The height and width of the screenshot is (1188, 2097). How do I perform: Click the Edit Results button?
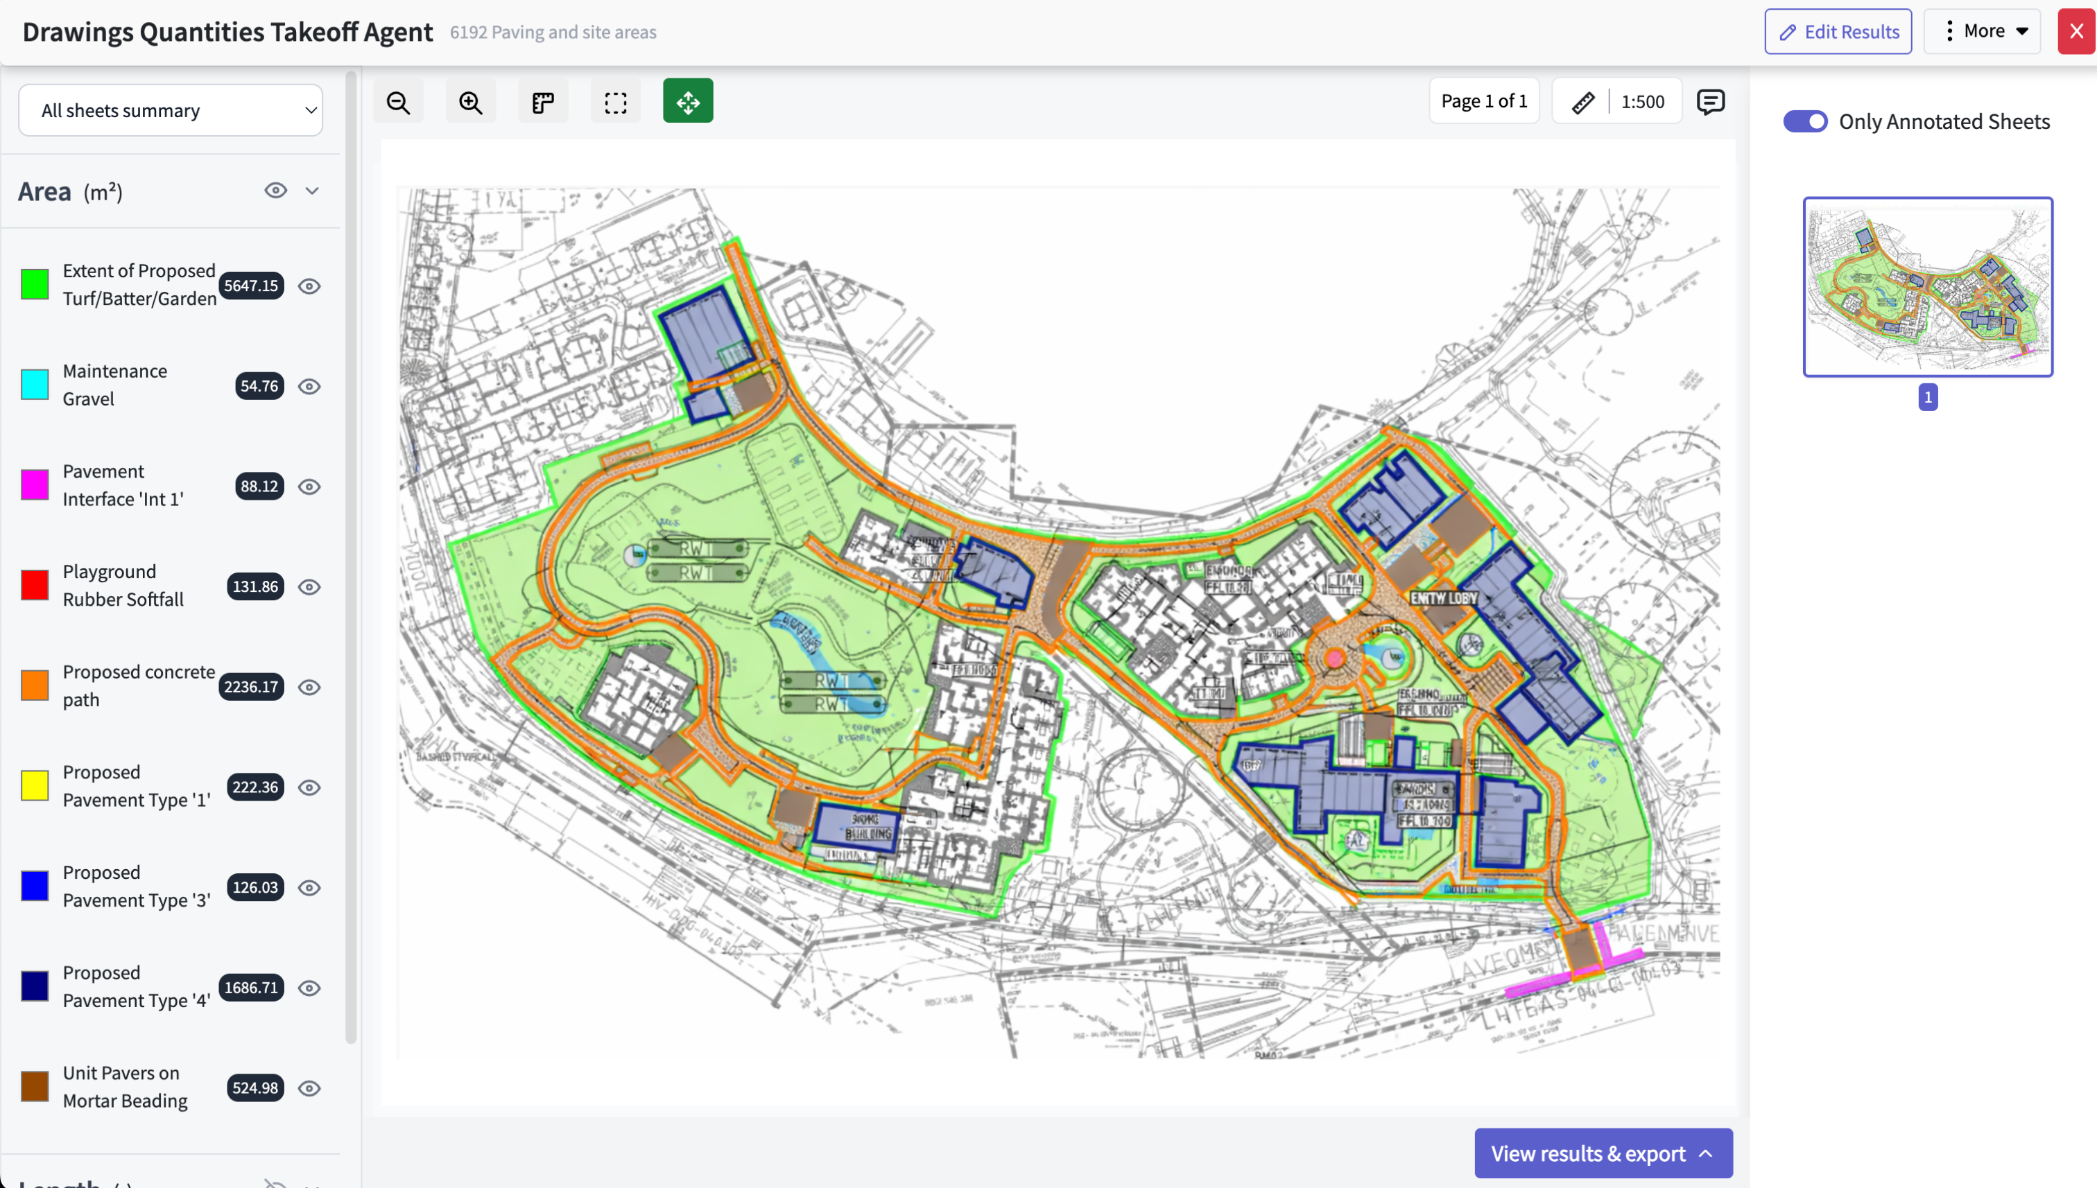[1838, 32]
